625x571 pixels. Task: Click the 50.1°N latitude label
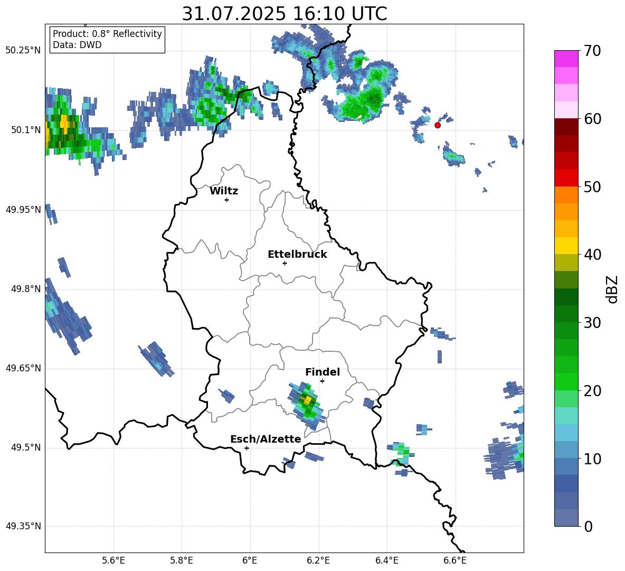tap(25, 130)
